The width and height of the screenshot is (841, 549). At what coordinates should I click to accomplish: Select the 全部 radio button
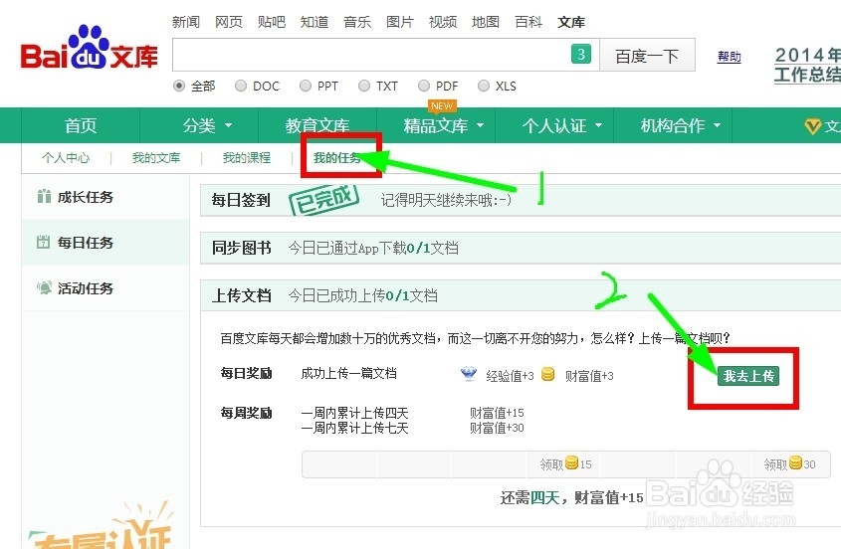pyautogui.click(x=179, y=86)
